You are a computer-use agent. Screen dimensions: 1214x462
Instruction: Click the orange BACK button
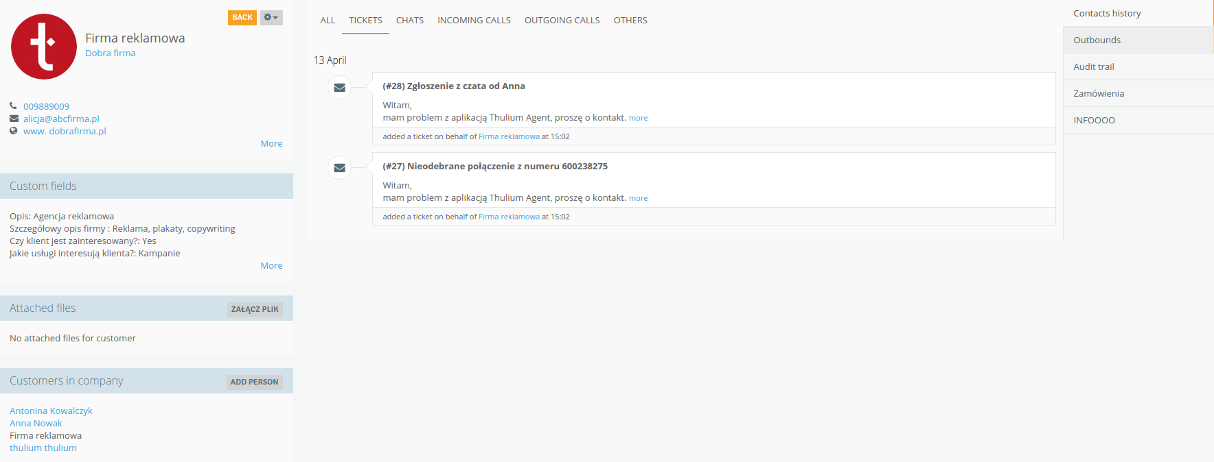[x=242, y=17]
